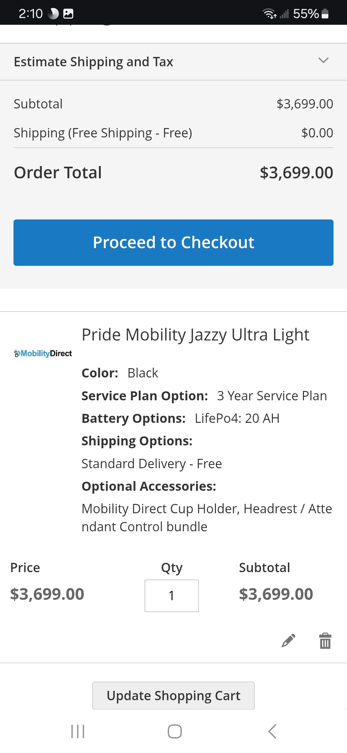Image resolution: width=347 pixels, height=753 pixels.
Task: Tap the image notification icon in status bar
Action: 68,14
